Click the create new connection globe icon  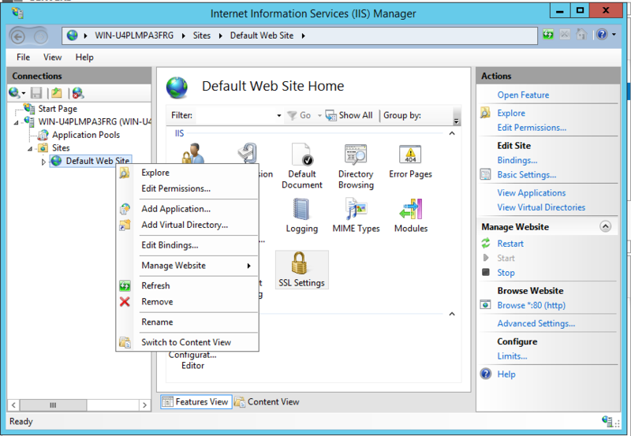click(x=15, y=93)
